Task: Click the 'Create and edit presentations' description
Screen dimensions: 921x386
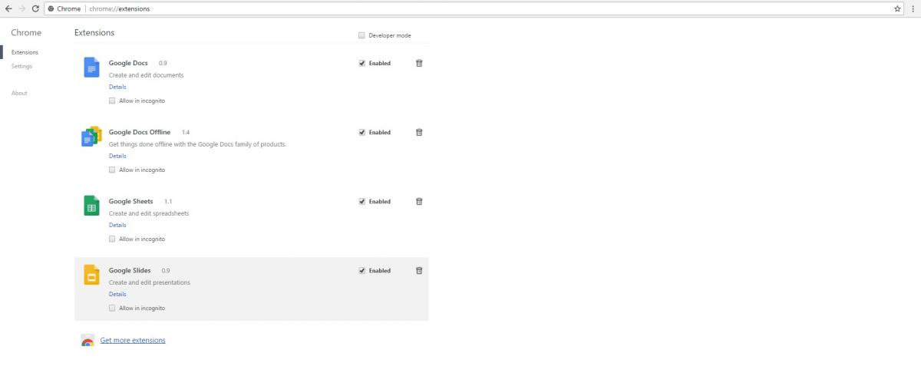Action: pos(150,282)
